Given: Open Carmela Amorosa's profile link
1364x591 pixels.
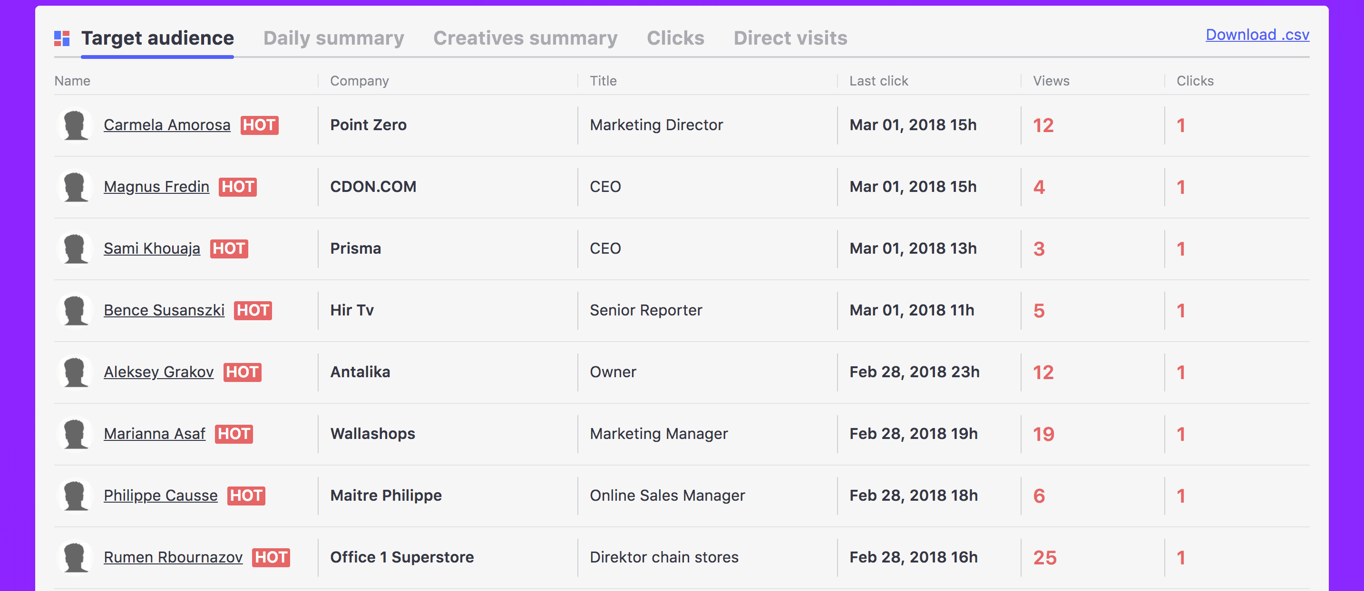Looking at the screenshot, I should 167,125.
